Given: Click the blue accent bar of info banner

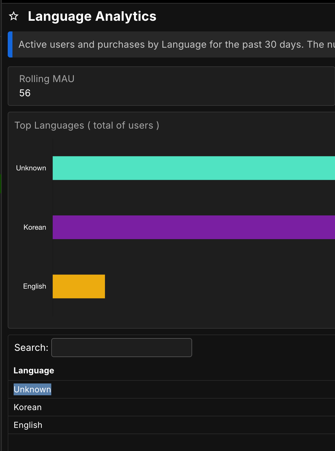Looking at the screenshot, I should tap(10, 44).
